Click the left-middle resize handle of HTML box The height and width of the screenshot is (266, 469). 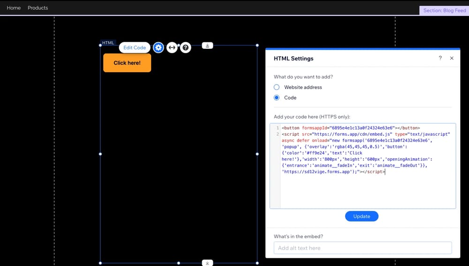[x=100, y=154]
